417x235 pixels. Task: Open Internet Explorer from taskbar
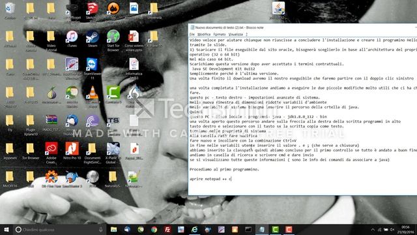(194, 229)
